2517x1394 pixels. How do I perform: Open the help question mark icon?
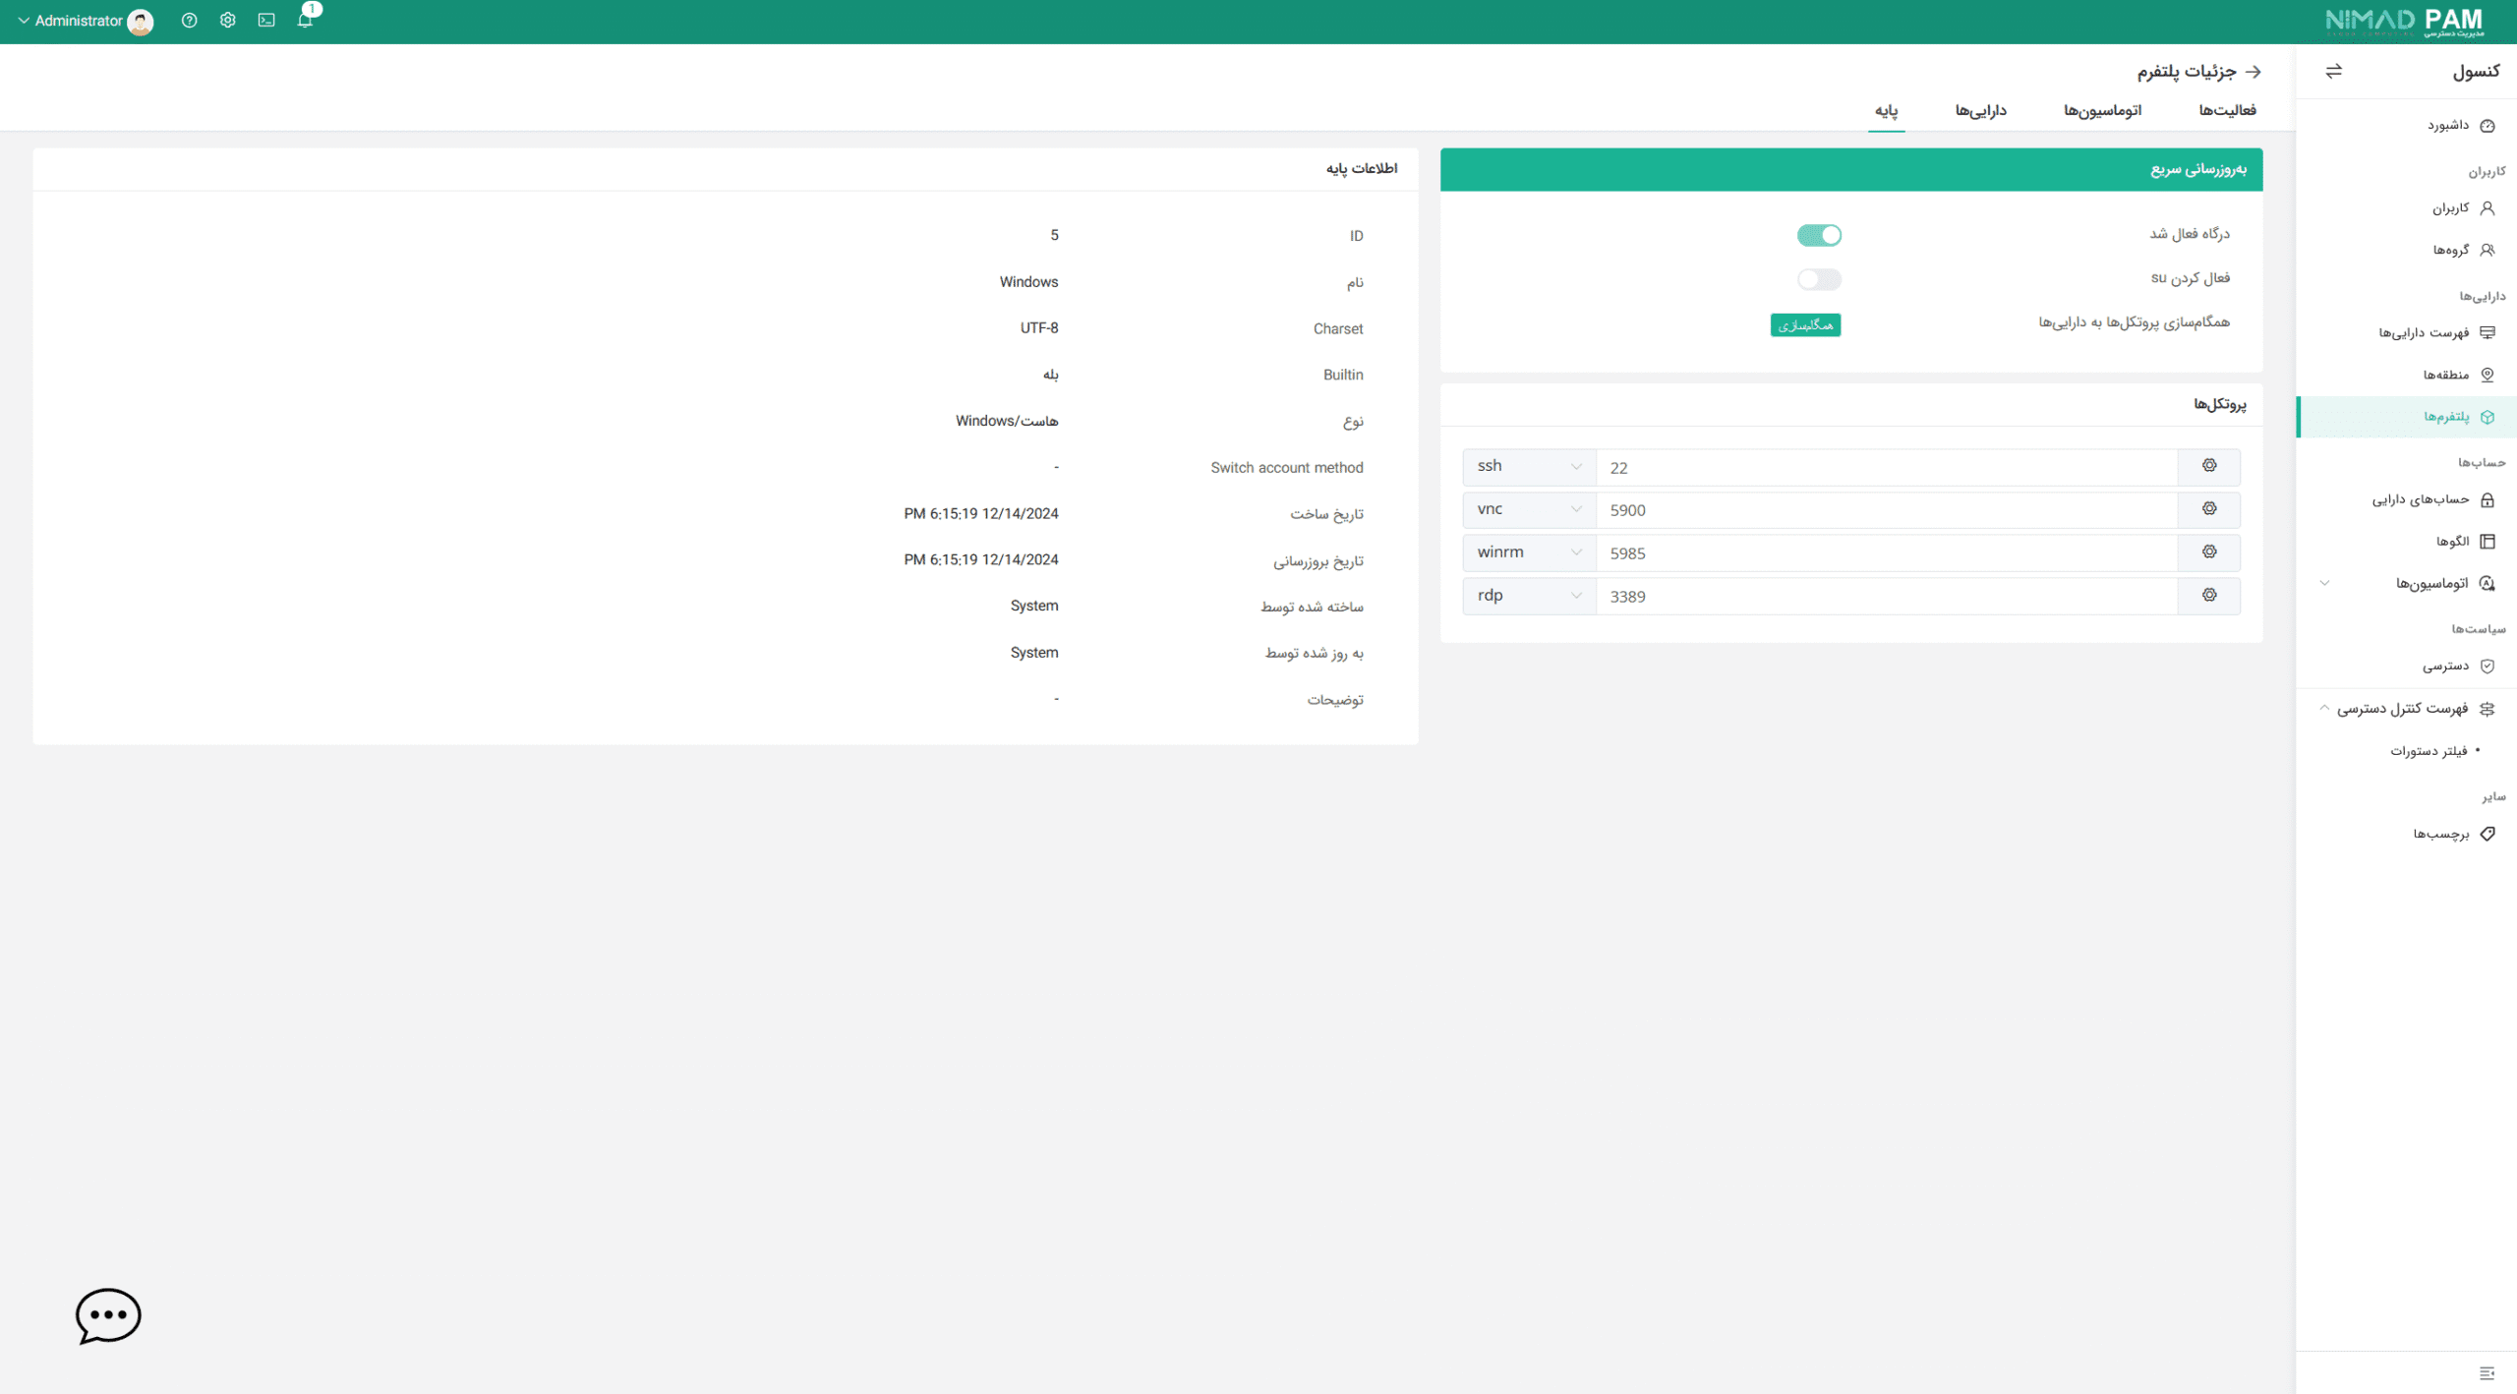190,21
